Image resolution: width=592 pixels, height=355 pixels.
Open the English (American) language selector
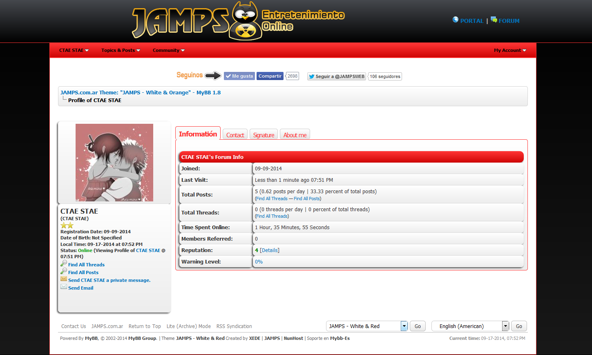(x=470, y=326)
